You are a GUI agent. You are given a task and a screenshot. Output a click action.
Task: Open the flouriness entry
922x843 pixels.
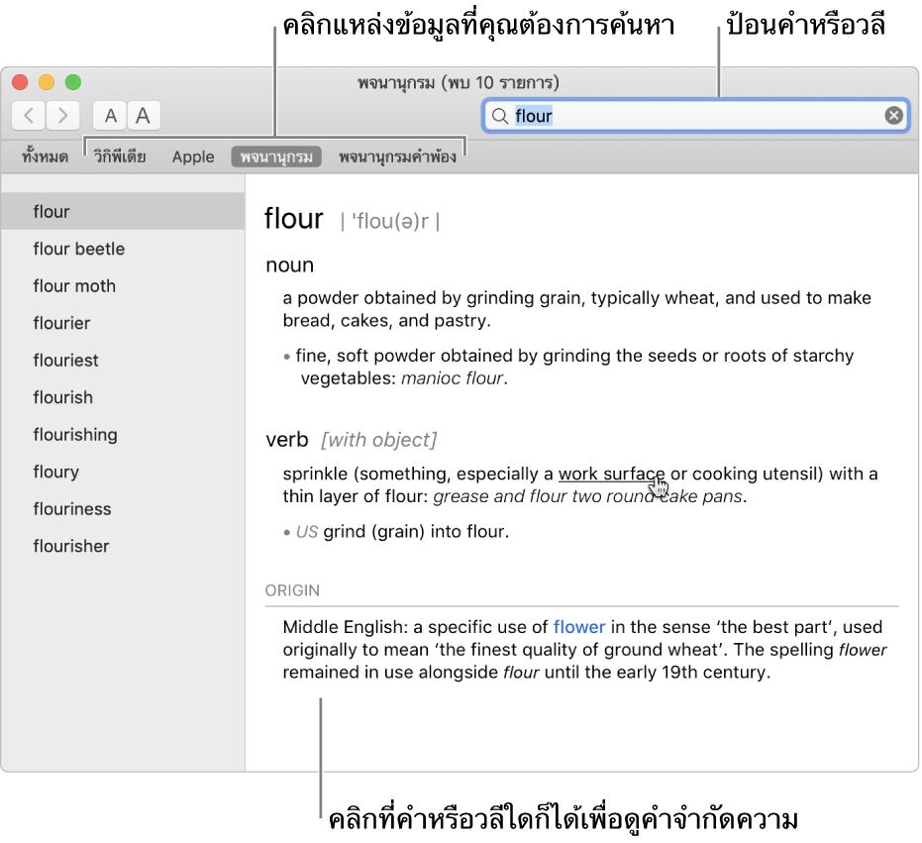click(123, 508)
